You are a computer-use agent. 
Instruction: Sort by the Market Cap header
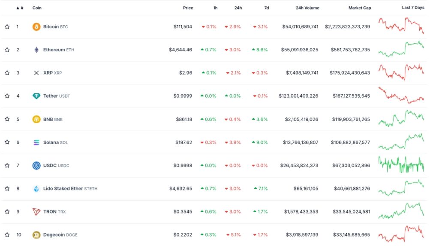360,8
